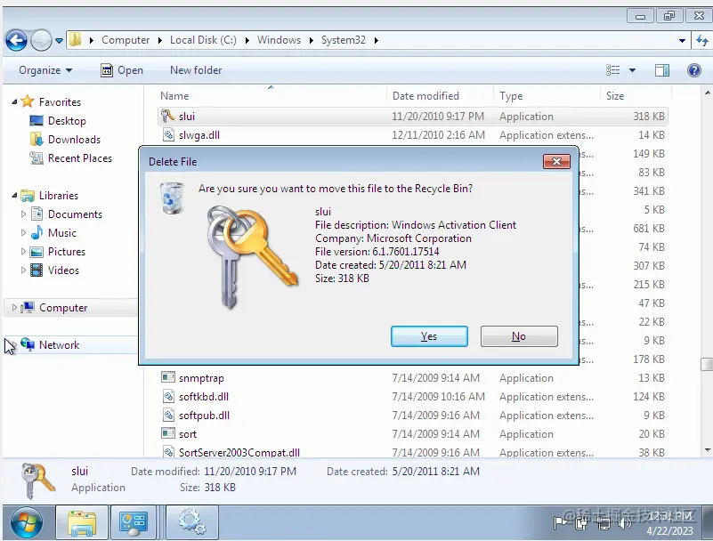Expand arrow after System32 breadcrumb
Viewport: 713px width, 541px height.
coord(377,40)
